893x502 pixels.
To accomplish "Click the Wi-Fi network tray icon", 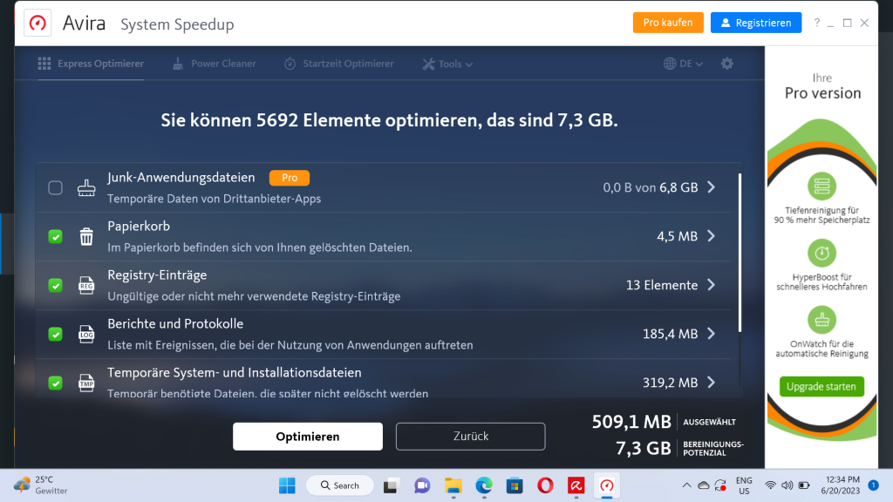I will click(770, 485).
